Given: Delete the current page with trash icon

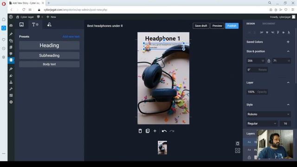Looking at the screenshot, I should 140,131.
